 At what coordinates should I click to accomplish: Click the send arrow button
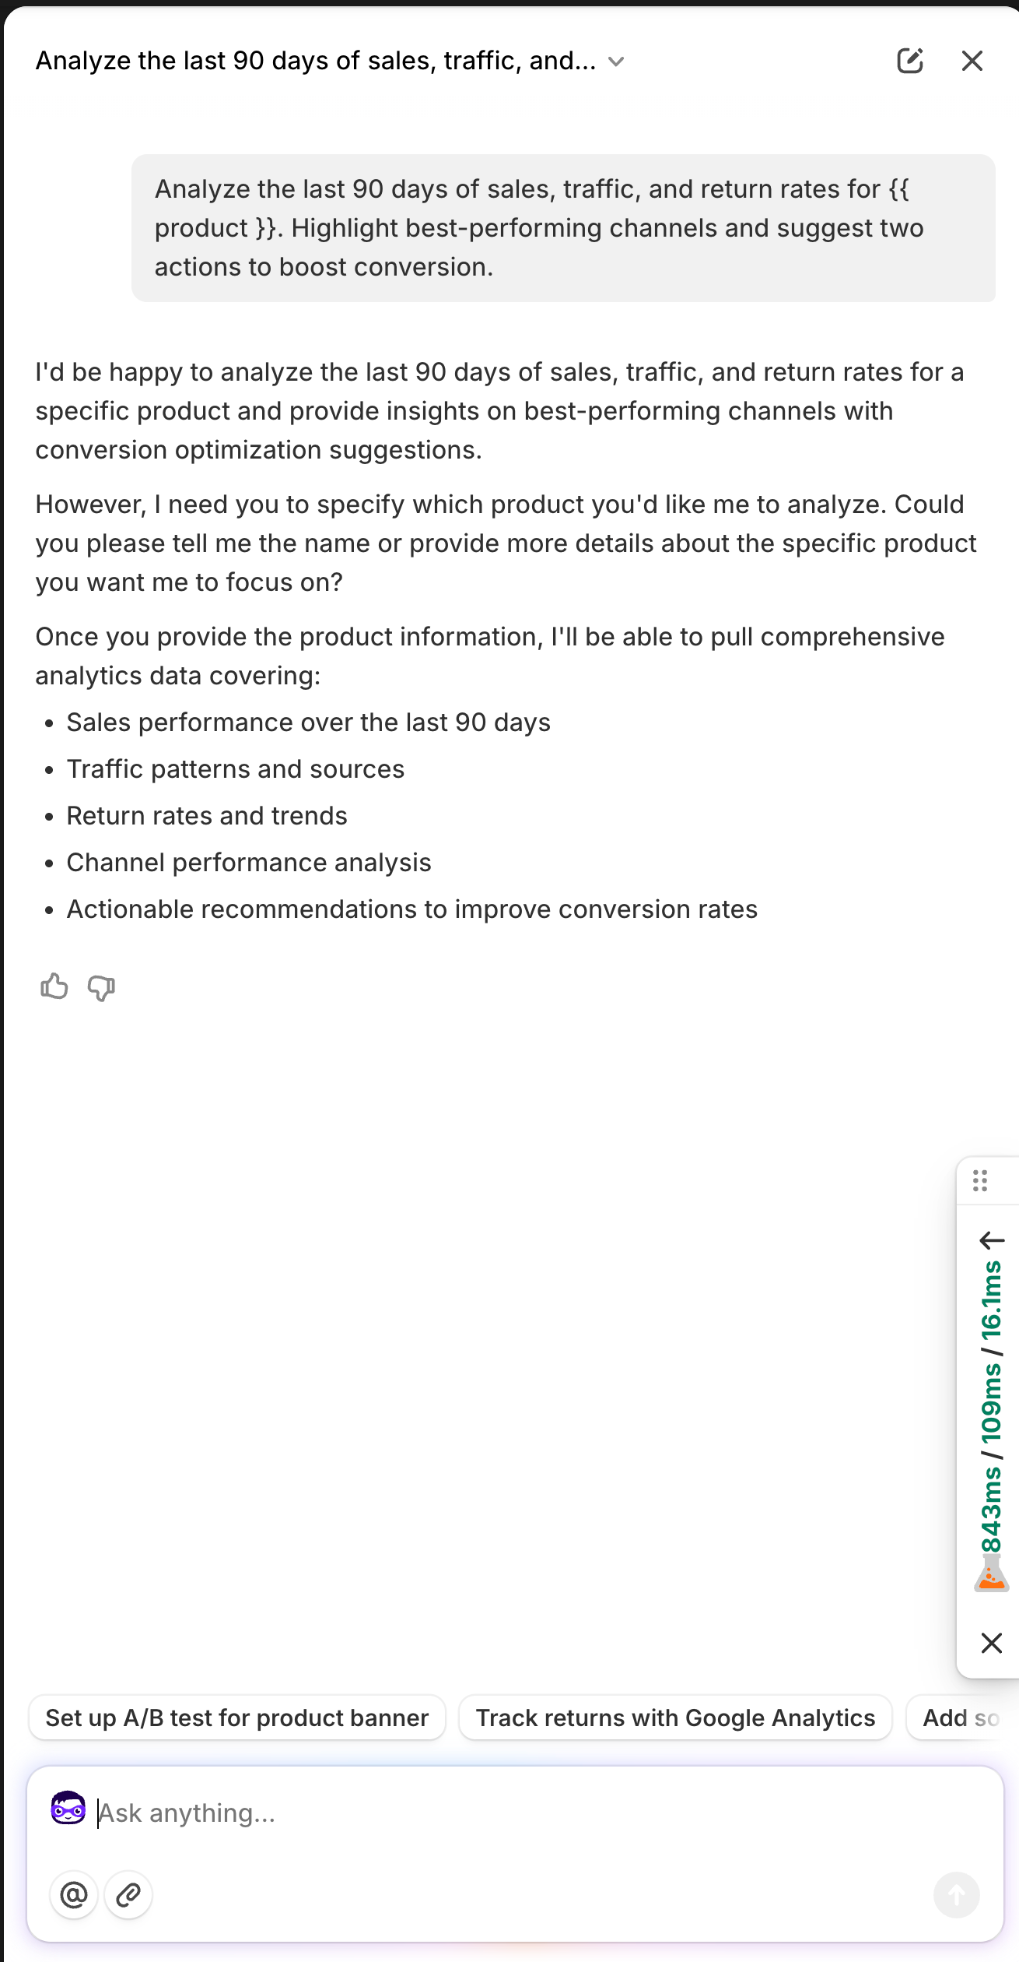tap(956, 1894)
